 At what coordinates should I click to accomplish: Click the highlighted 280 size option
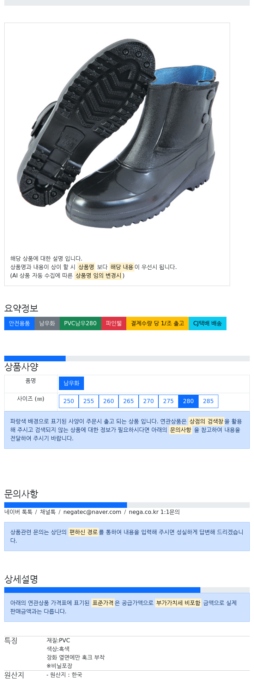[x=188, y=401]
